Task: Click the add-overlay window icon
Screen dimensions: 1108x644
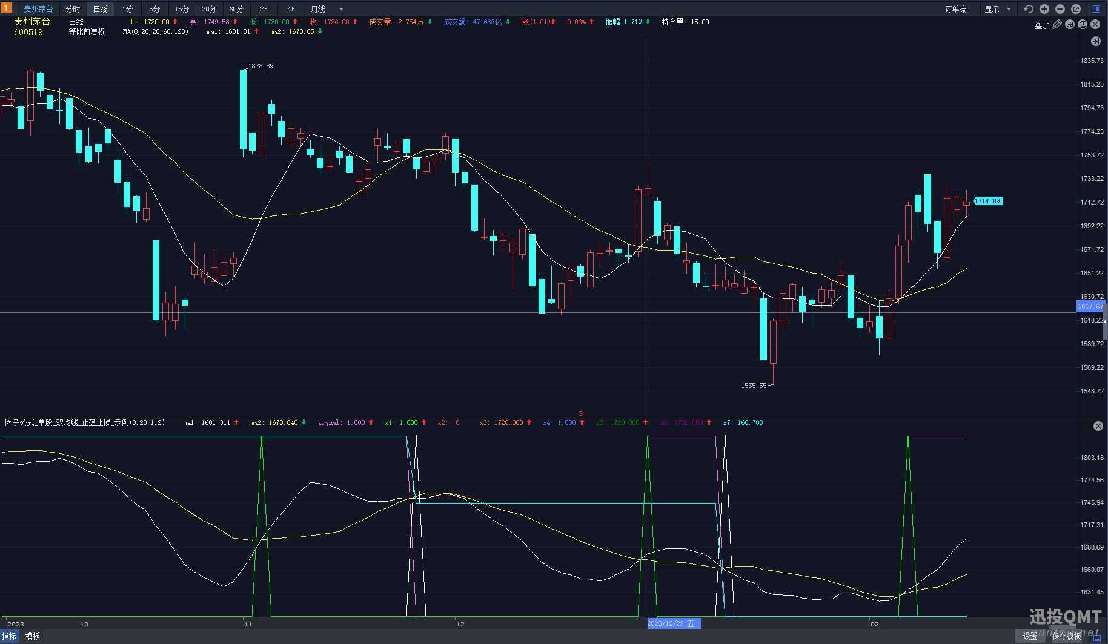Action: 1083,25
